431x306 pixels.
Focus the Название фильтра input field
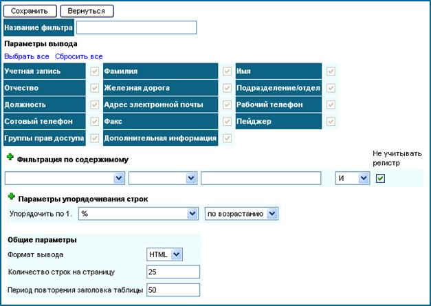136,28
